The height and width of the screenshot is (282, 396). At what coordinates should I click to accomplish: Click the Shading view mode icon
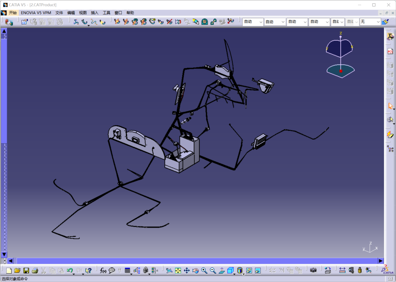coord(240,271)
